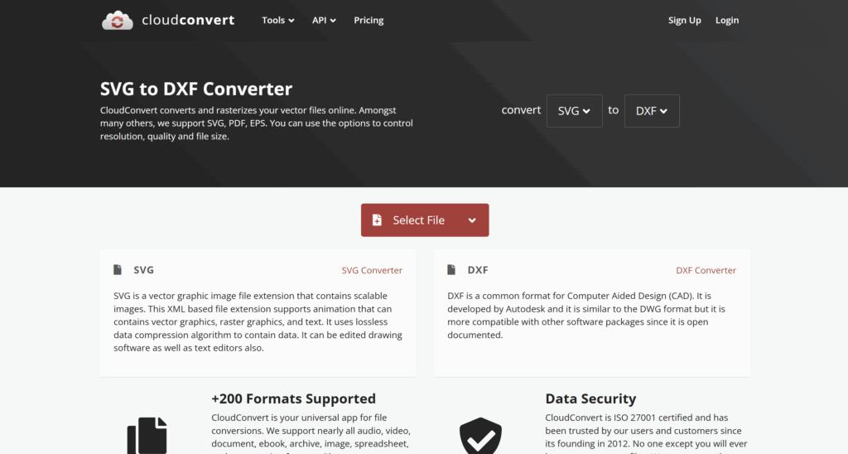Screen dimensions: 848x454
Task: Click the cloudconvert brand name text
Action: coord(188,20)
